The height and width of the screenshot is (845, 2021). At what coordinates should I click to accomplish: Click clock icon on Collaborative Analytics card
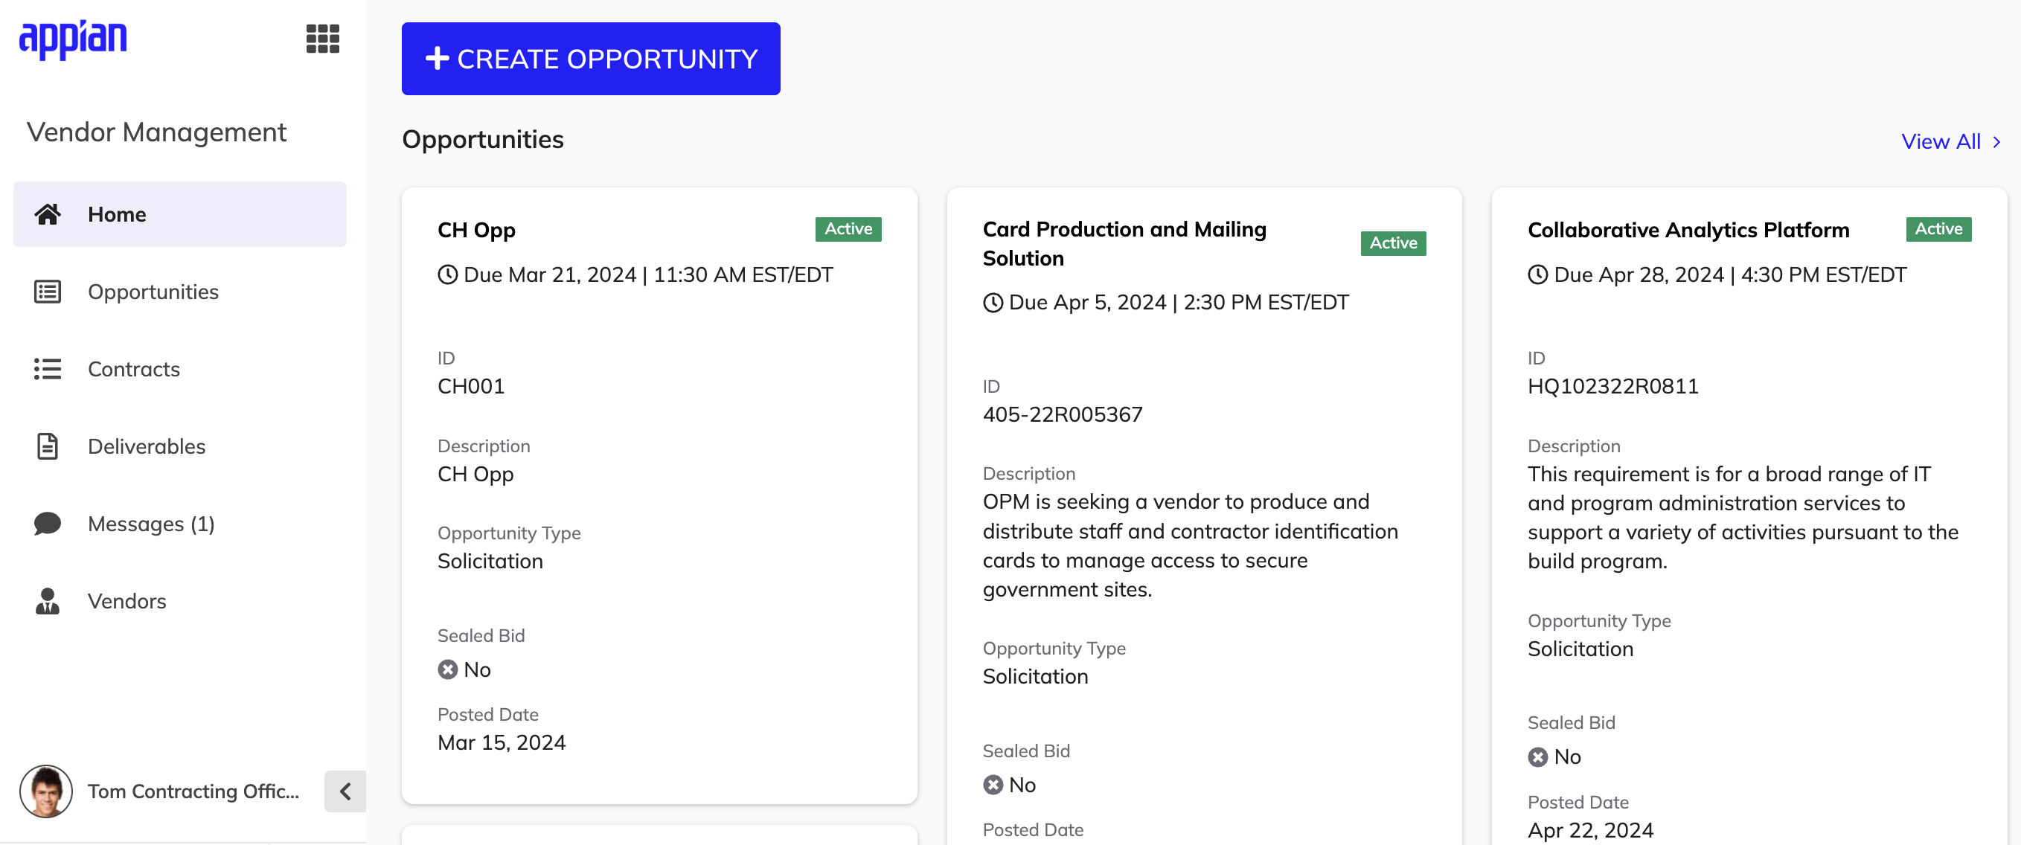pos(1538,274)
